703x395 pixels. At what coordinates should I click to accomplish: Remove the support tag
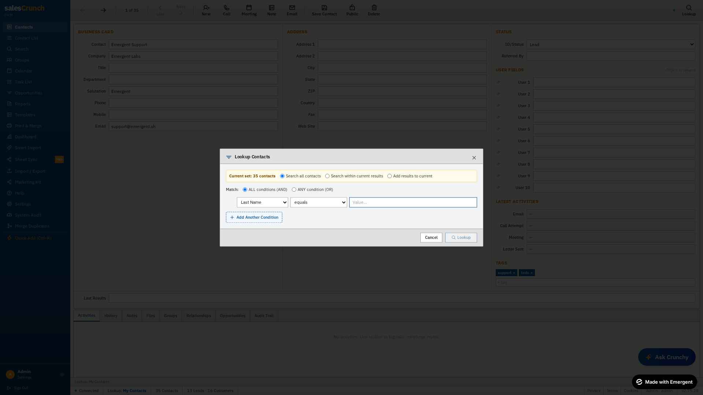(514, 273)
